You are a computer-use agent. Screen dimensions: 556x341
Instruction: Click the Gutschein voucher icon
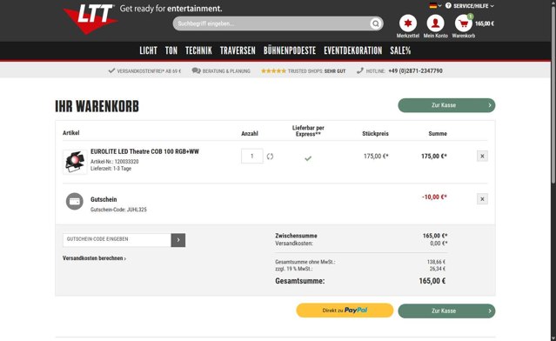click(x=75, y=201)
